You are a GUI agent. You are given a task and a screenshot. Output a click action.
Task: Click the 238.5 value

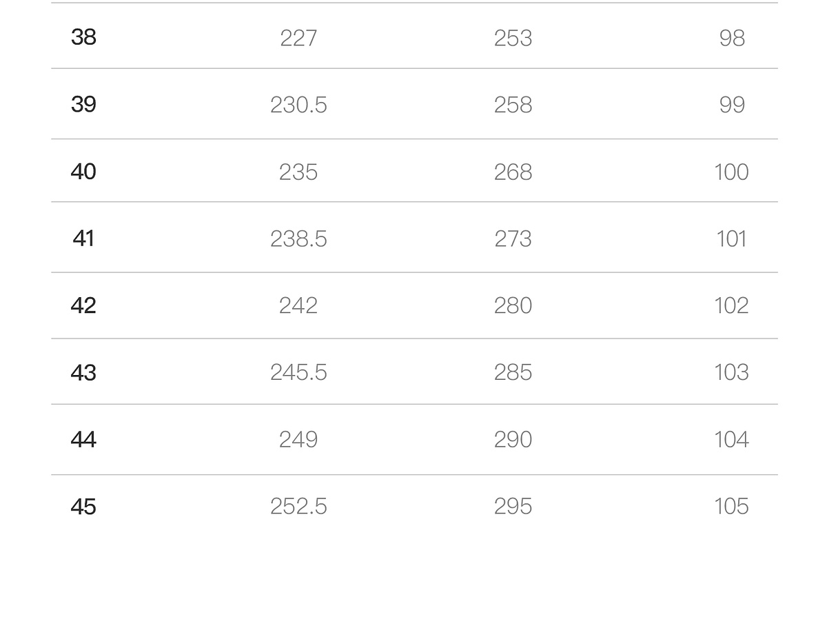(x=298, y=239)
